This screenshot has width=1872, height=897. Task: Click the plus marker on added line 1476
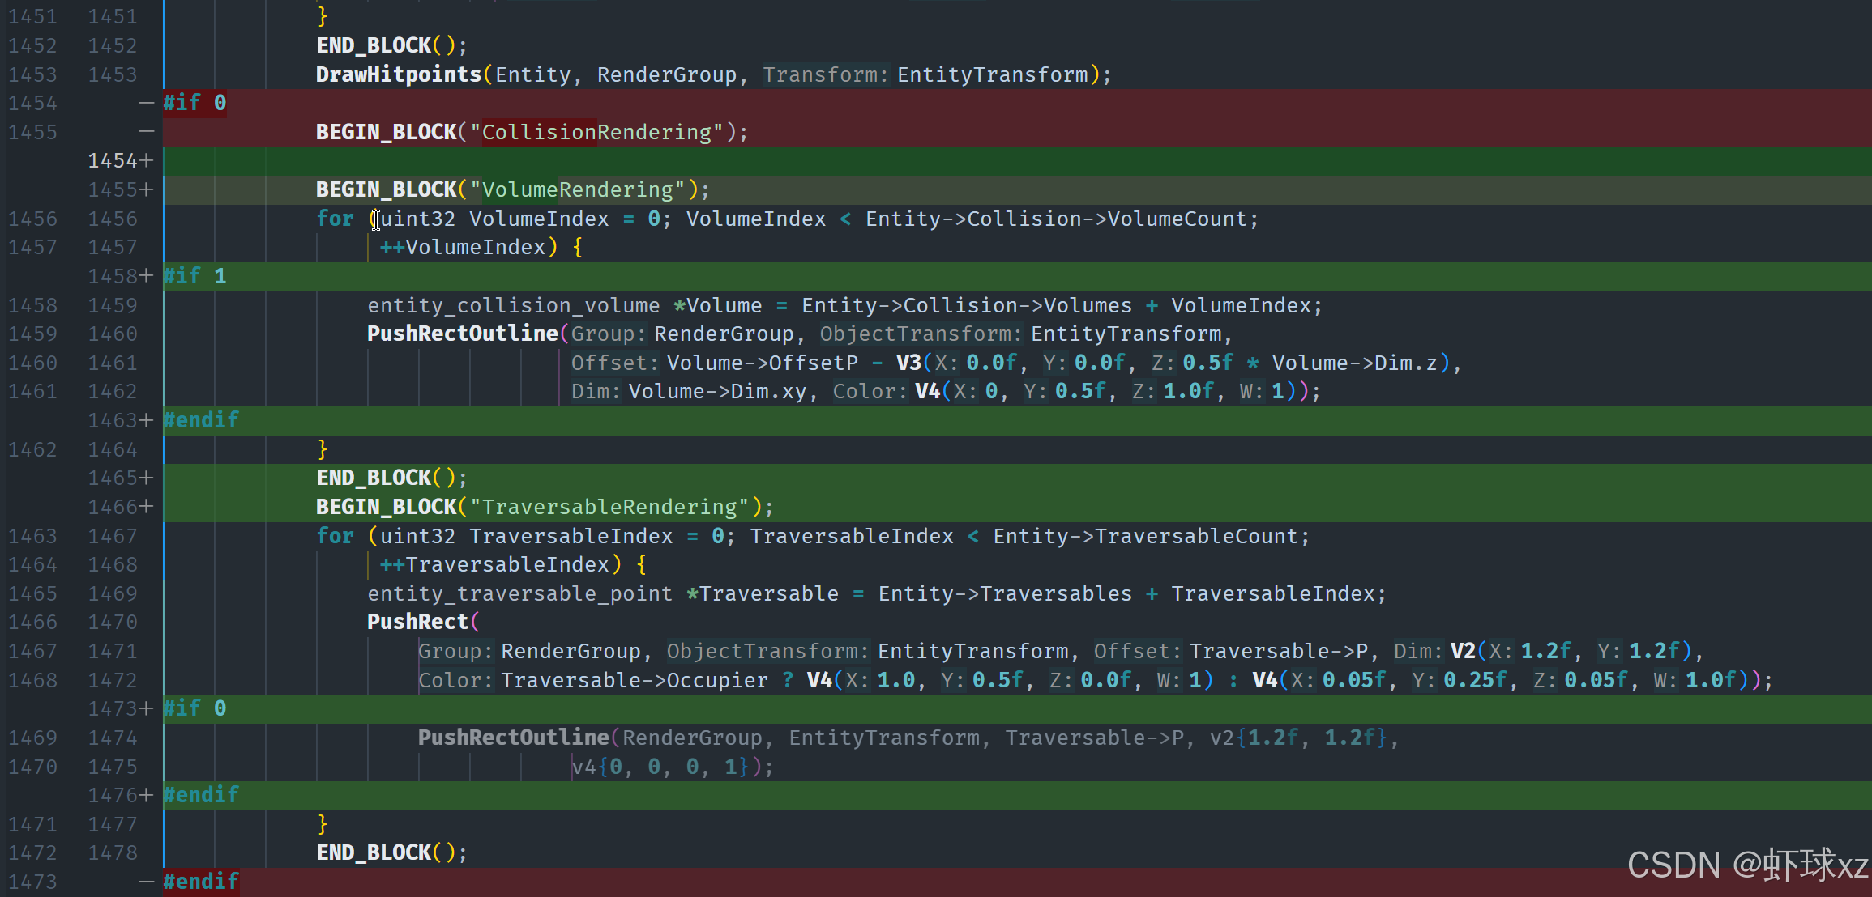(x=147, y=795)
